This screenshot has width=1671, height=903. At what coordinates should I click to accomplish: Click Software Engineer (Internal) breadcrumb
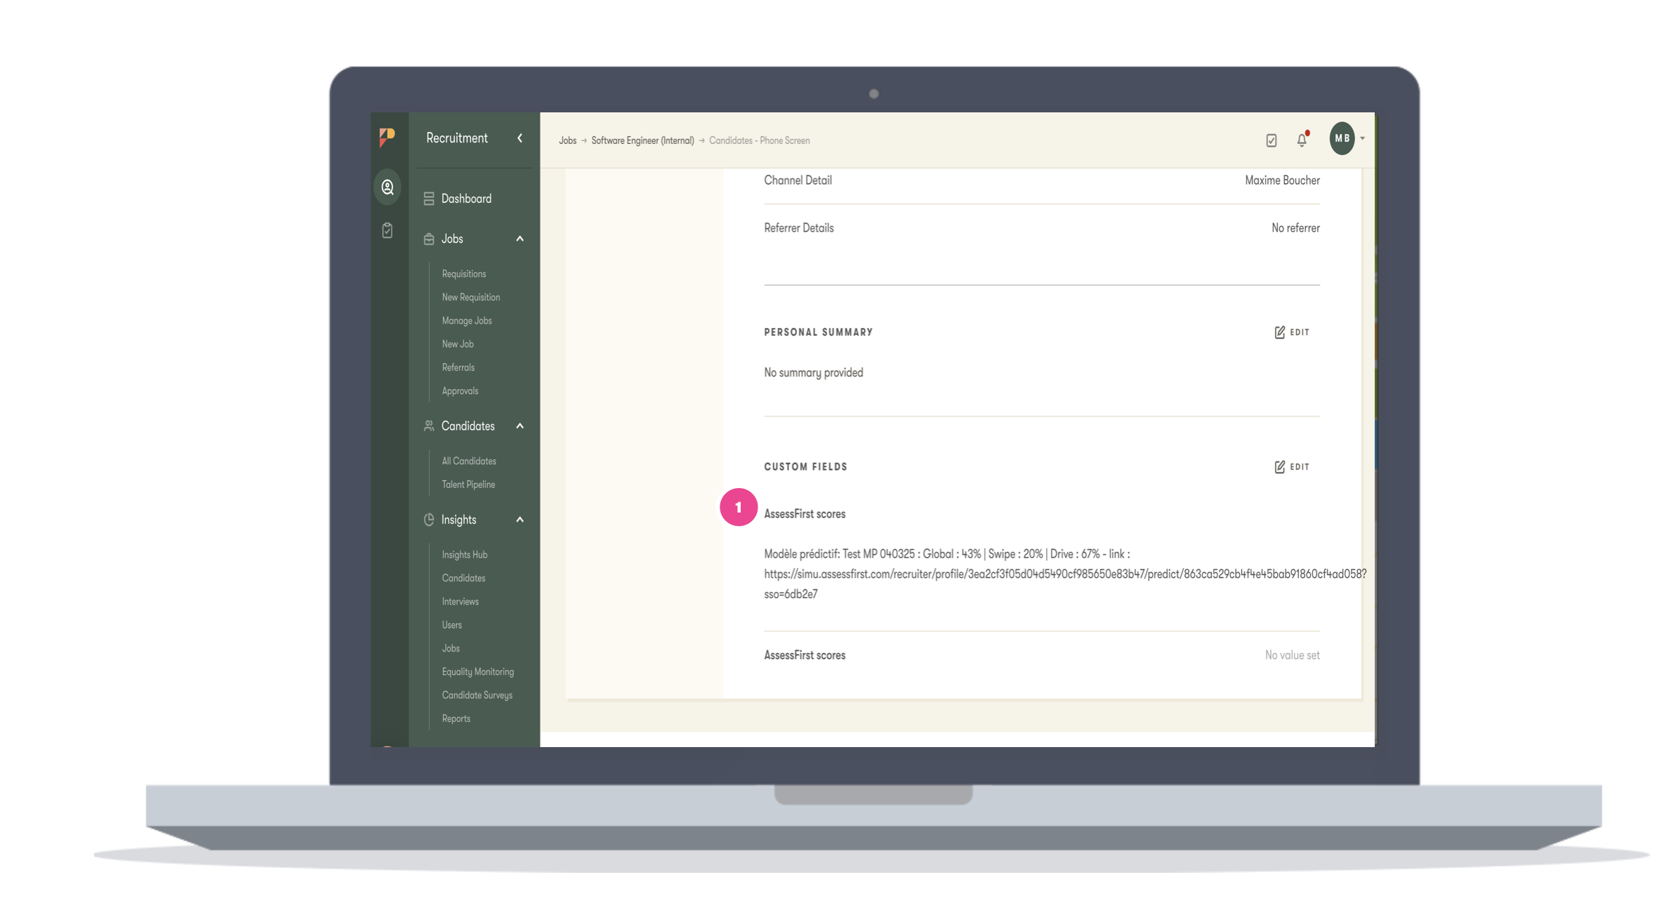[x=642, y=140]
